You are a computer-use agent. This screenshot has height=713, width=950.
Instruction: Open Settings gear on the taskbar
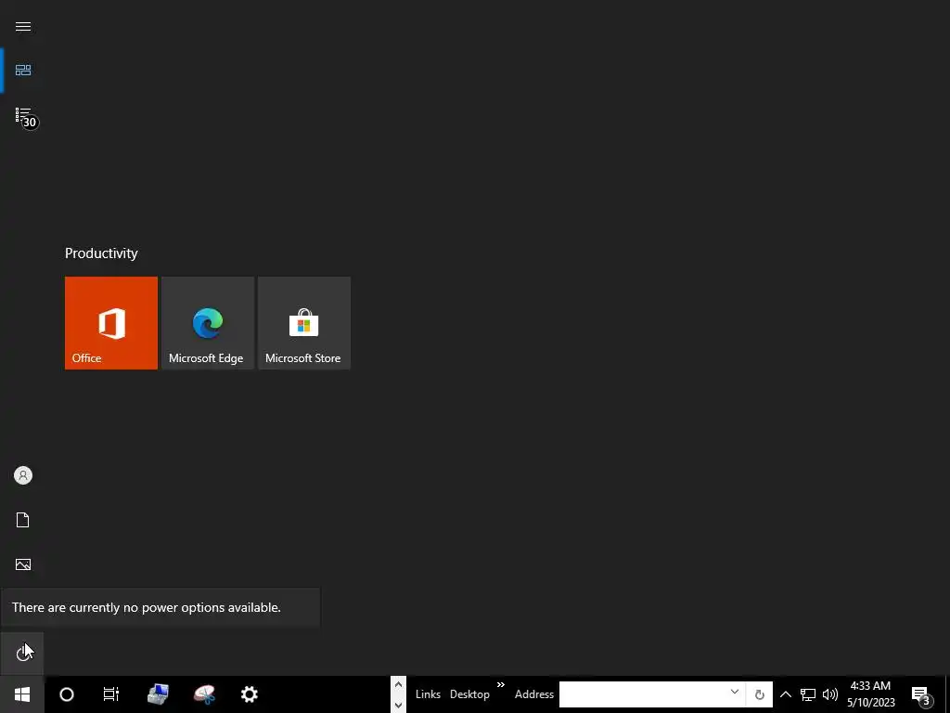pyautogui.click(x=250, y=694)
